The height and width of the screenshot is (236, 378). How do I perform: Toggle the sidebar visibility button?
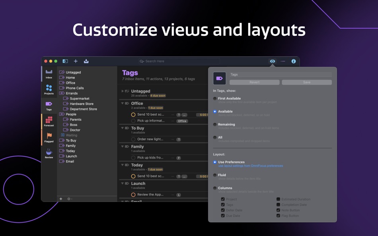(x=65, y=61)
